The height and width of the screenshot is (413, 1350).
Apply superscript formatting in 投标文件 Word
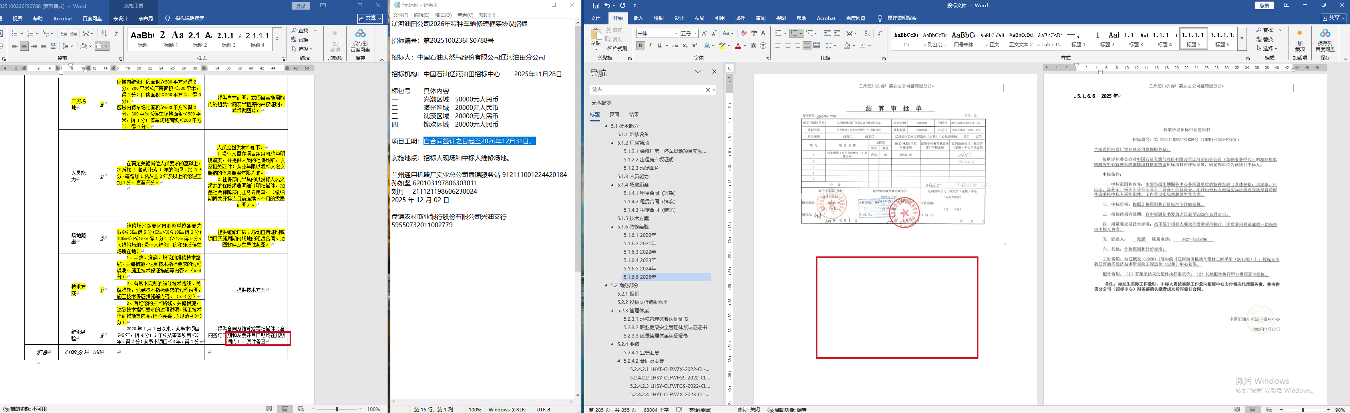pos(695,46)
